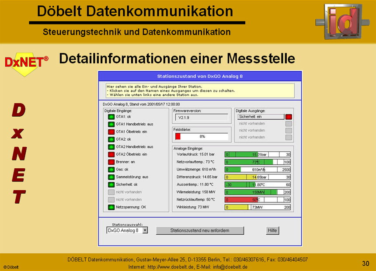
Task: Open the Hilfe button
Action: [272, 230]
